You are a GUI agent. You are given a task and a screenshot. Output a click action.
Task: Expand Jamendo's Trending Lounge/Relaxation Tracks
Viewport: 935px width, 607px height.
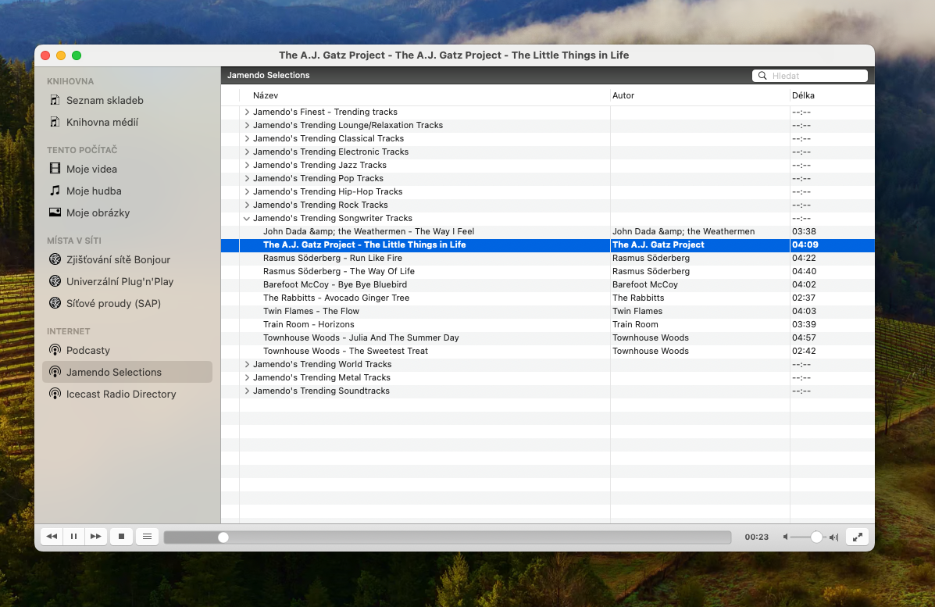(x=247, y=125)
